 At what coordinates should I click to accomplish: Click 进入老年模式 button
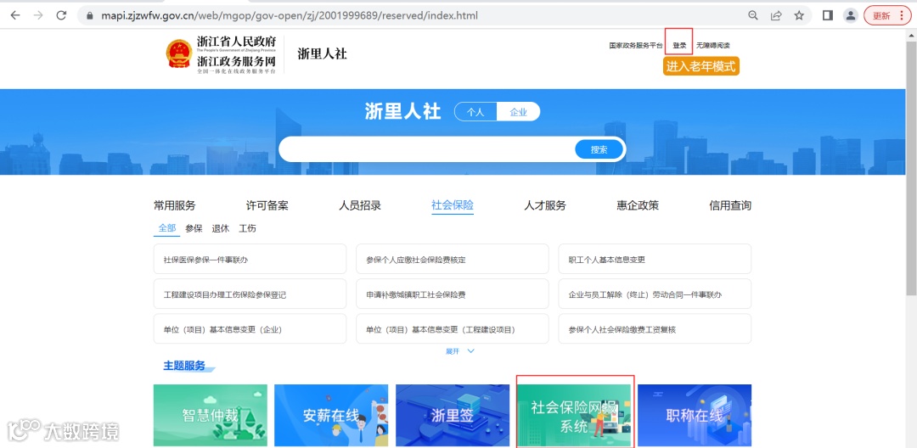700,66
